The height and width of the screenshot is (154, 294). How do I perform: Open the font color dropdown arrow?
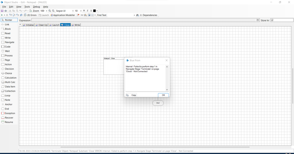(97, 11)
